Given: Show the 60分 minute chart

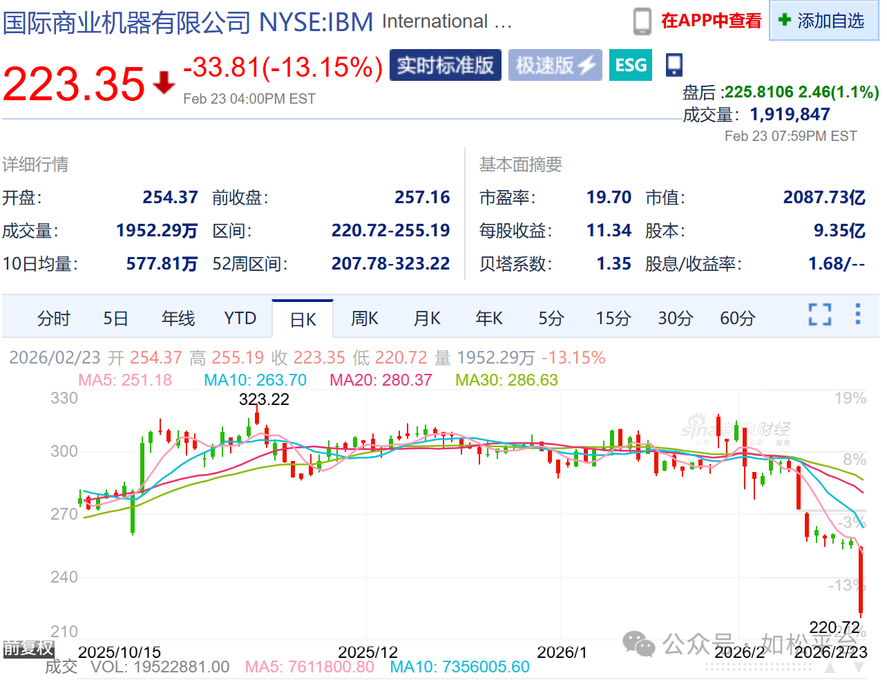Looking at the screenshot, I should coord(737,319).
